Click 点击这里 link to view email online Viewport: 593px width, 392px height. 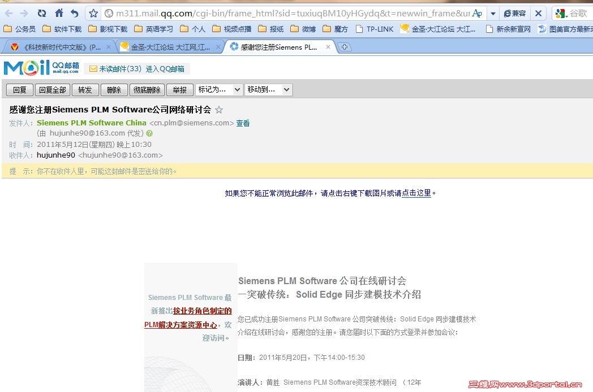pos(416,193)
